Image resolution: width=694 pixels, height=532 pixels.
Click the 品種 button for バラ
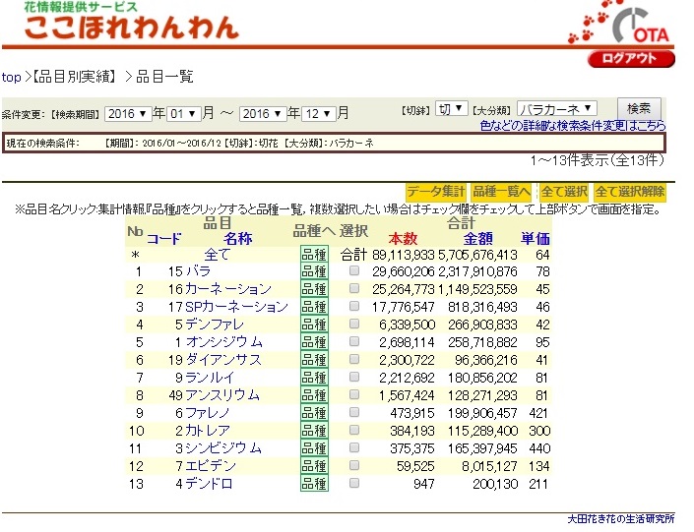[x=314, y=271]
